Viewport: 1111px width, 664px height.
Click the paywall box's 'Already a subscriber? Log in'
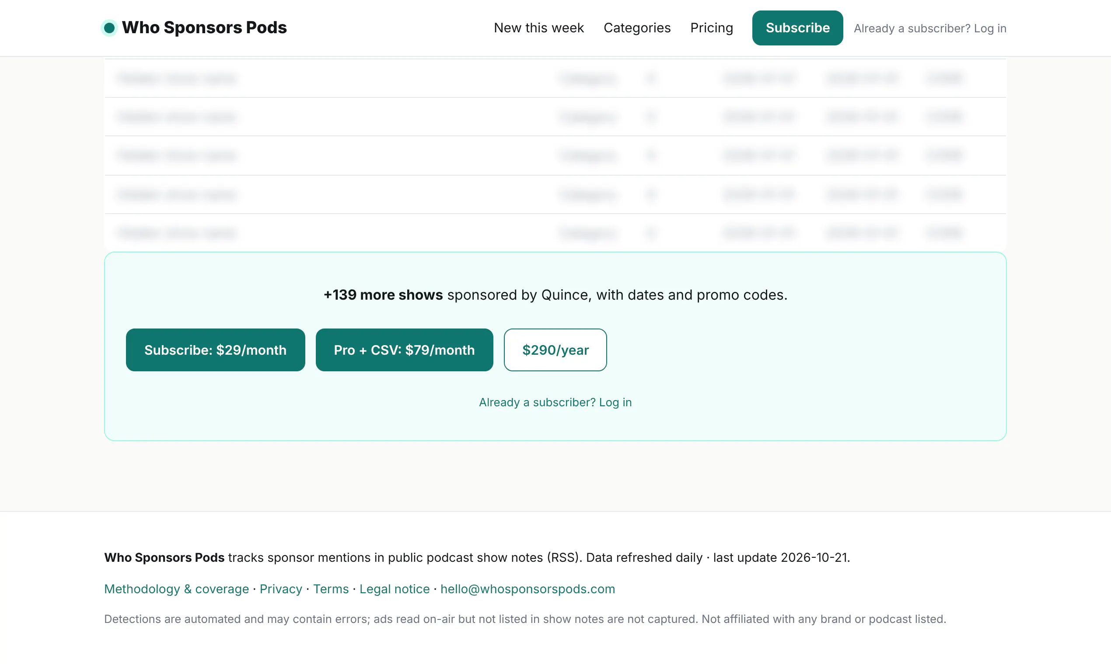coord(555,402)
